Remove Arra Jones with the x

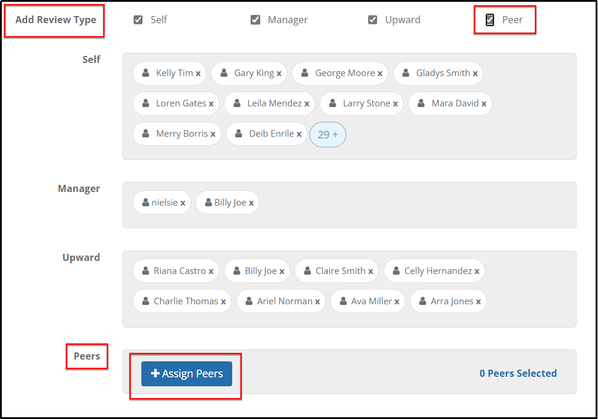(478, 302)
